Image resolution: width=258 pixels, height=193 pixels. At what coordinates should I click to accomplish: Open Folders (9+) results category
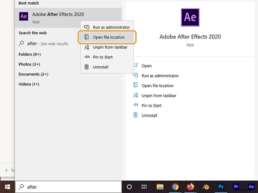pos(30,54)
